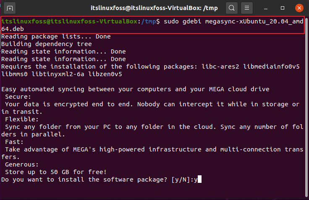
Task: Open the terminal search icon
Action: click(x=232, y=8)
